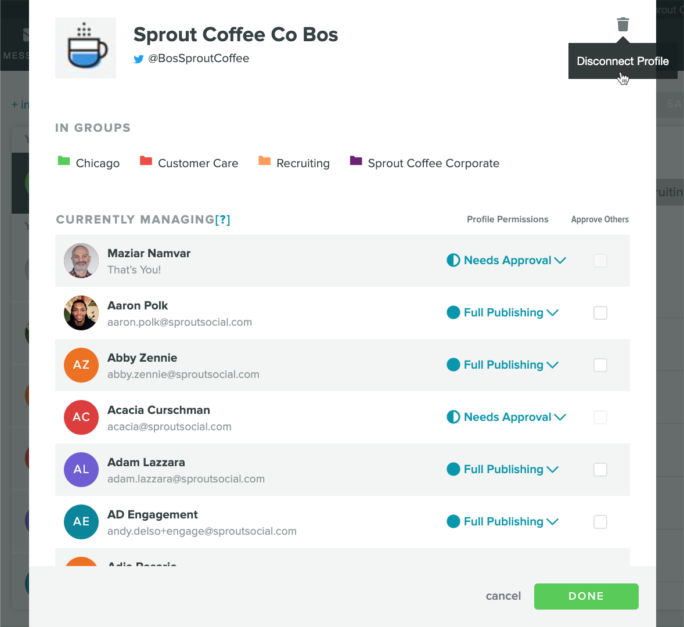
Task: Enable Approve Others for Adam Lazzara
Action: (x=600, y=470)
